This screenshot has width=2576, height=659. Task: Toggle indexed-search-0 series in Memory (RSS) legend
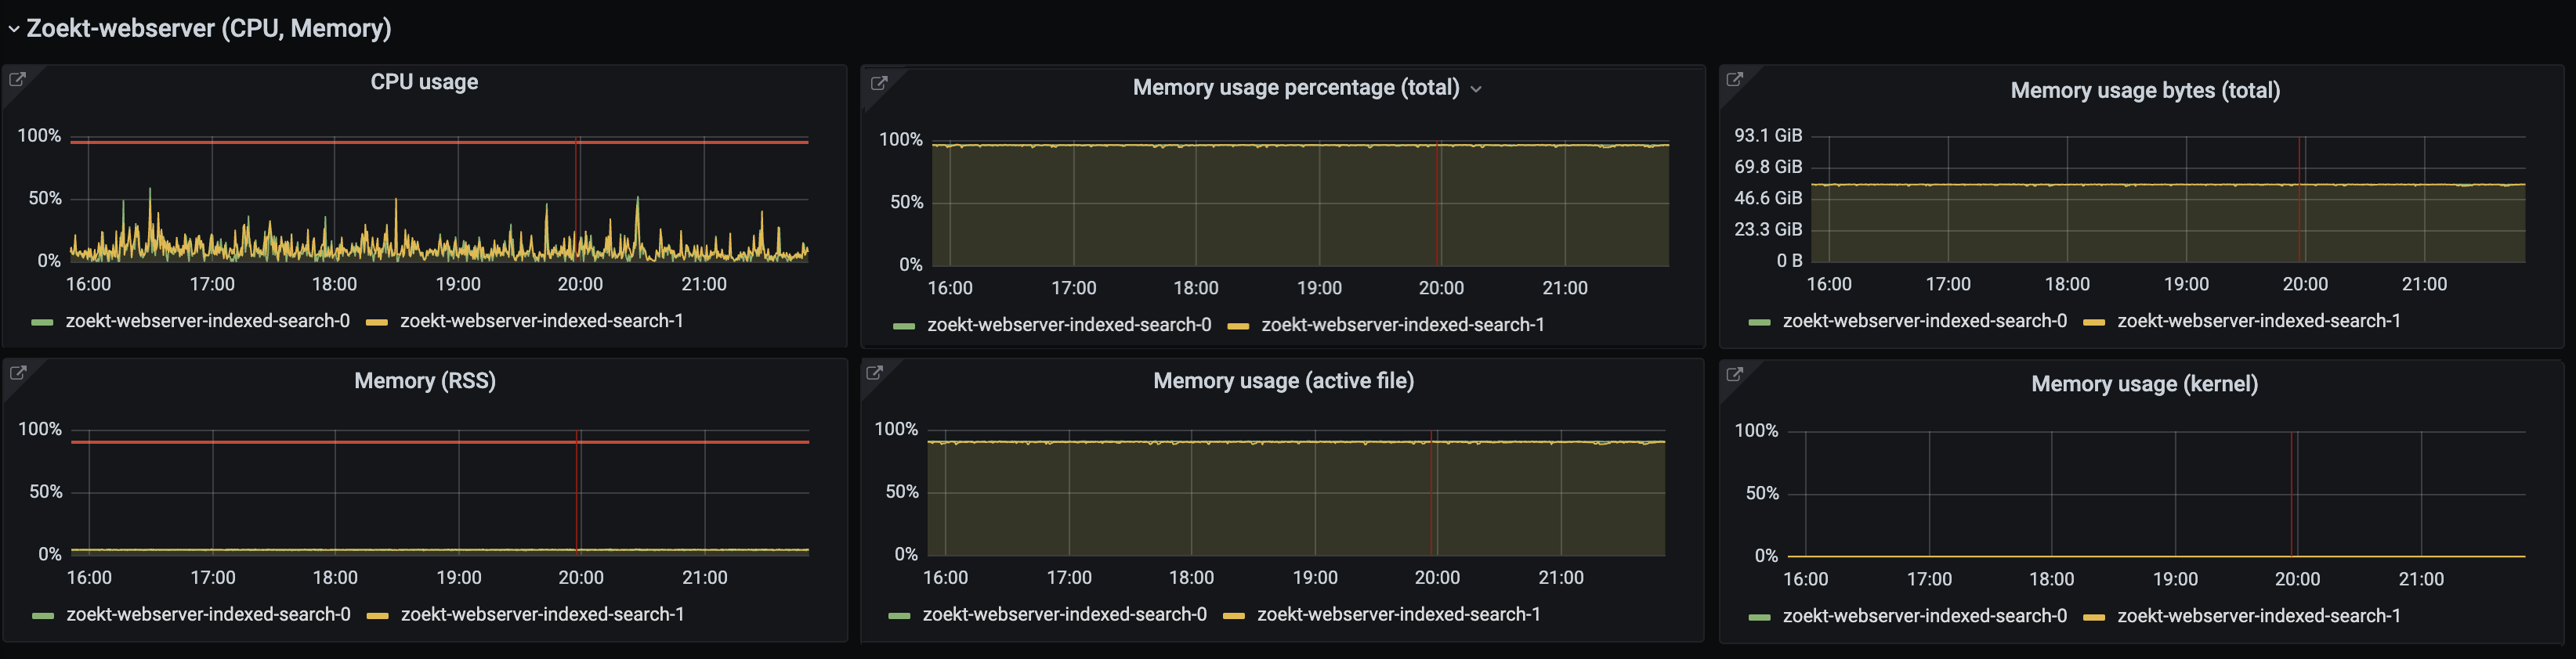pos(208,614)
